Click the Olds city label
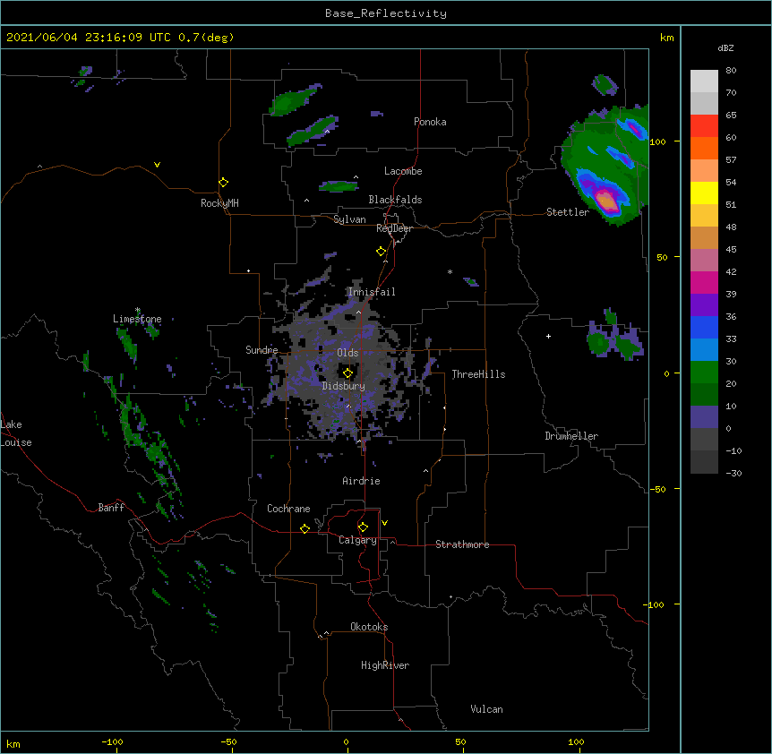The image size is (772, 754). (347, 353)
